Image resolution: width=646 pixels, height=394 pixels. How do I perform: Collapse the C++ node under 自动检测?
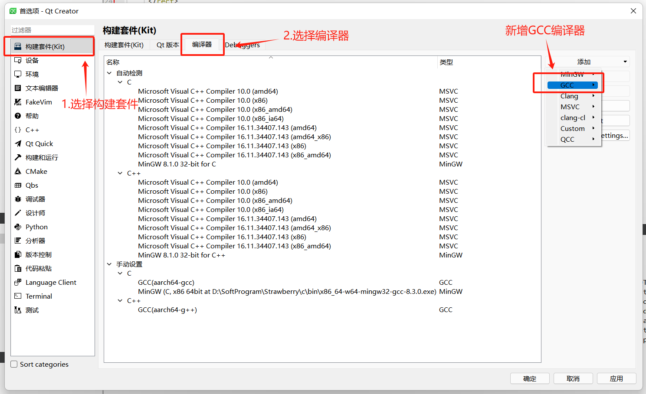tap(120, 173)
